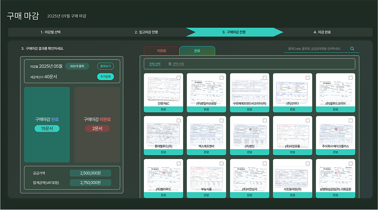Tick the (주)꼬미다 document checkbox

(x=307, y=78)
